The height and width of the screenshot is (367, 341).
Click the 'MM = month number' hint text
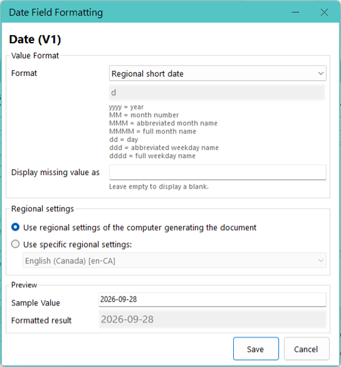click(x=144, y=115)
